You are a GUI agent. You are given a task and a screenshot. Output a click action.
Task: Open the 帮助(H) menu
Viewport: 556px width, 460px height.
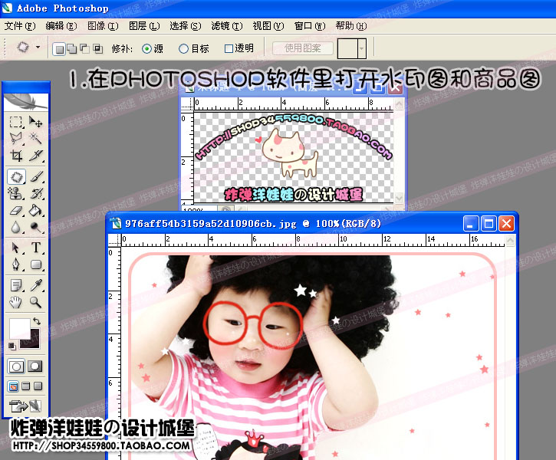click(x=351, y=26)
